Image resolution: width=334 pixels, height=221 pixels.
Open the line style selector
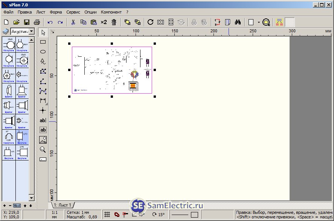click(x=180, y=215)
